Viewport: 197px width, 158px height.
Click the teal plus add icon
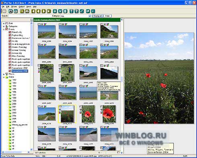pos(55,11)
